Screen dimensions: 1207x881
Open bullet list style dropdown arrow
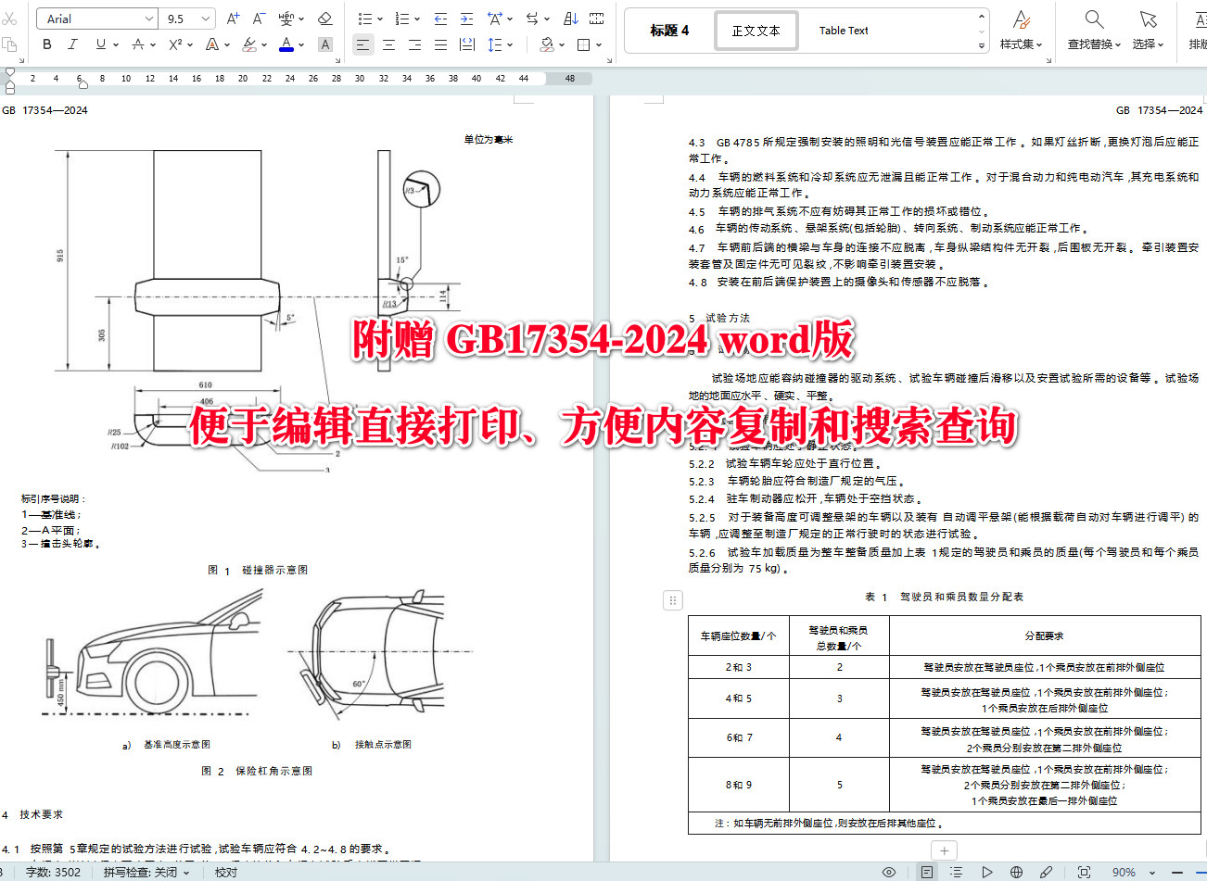tap(380, 19)
